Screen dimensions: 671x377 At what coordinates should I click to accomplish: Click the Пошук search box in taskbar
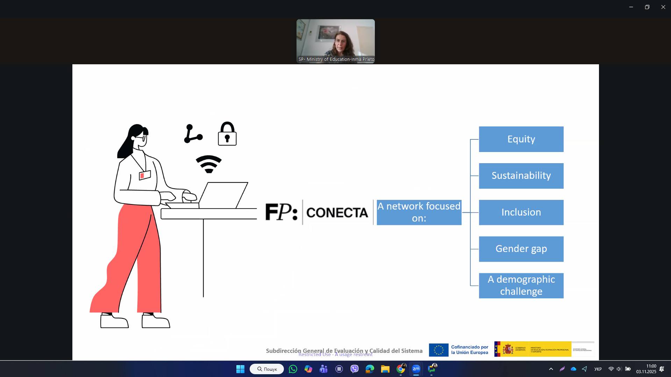point(267,369)
